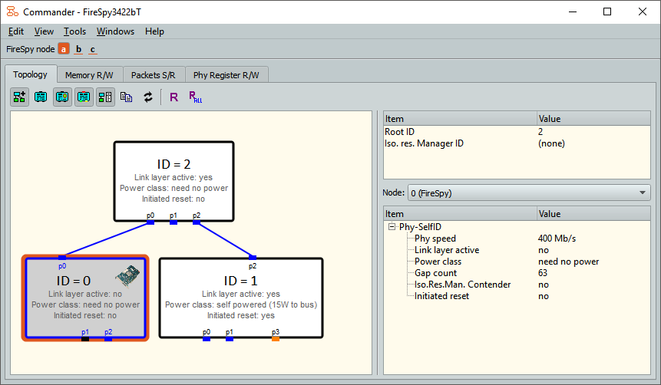
Task: Click port p0 on node ID 0
Action: 62,258
